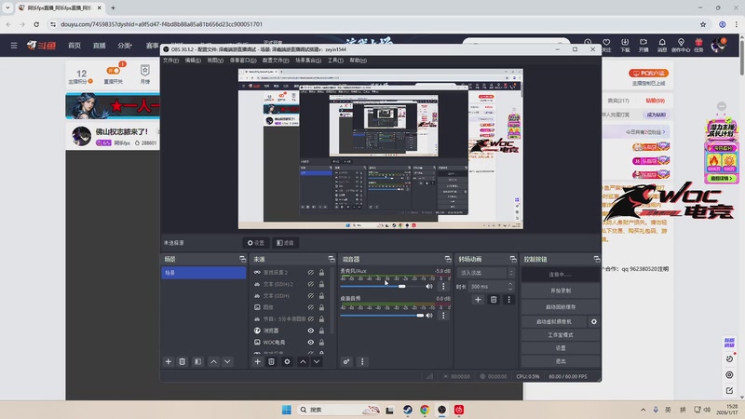
Task: Open advanced audio properties in Mixer panel
Action: [x=346, y=361]
